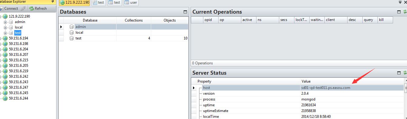Click the secs column header

pos(287,20)
